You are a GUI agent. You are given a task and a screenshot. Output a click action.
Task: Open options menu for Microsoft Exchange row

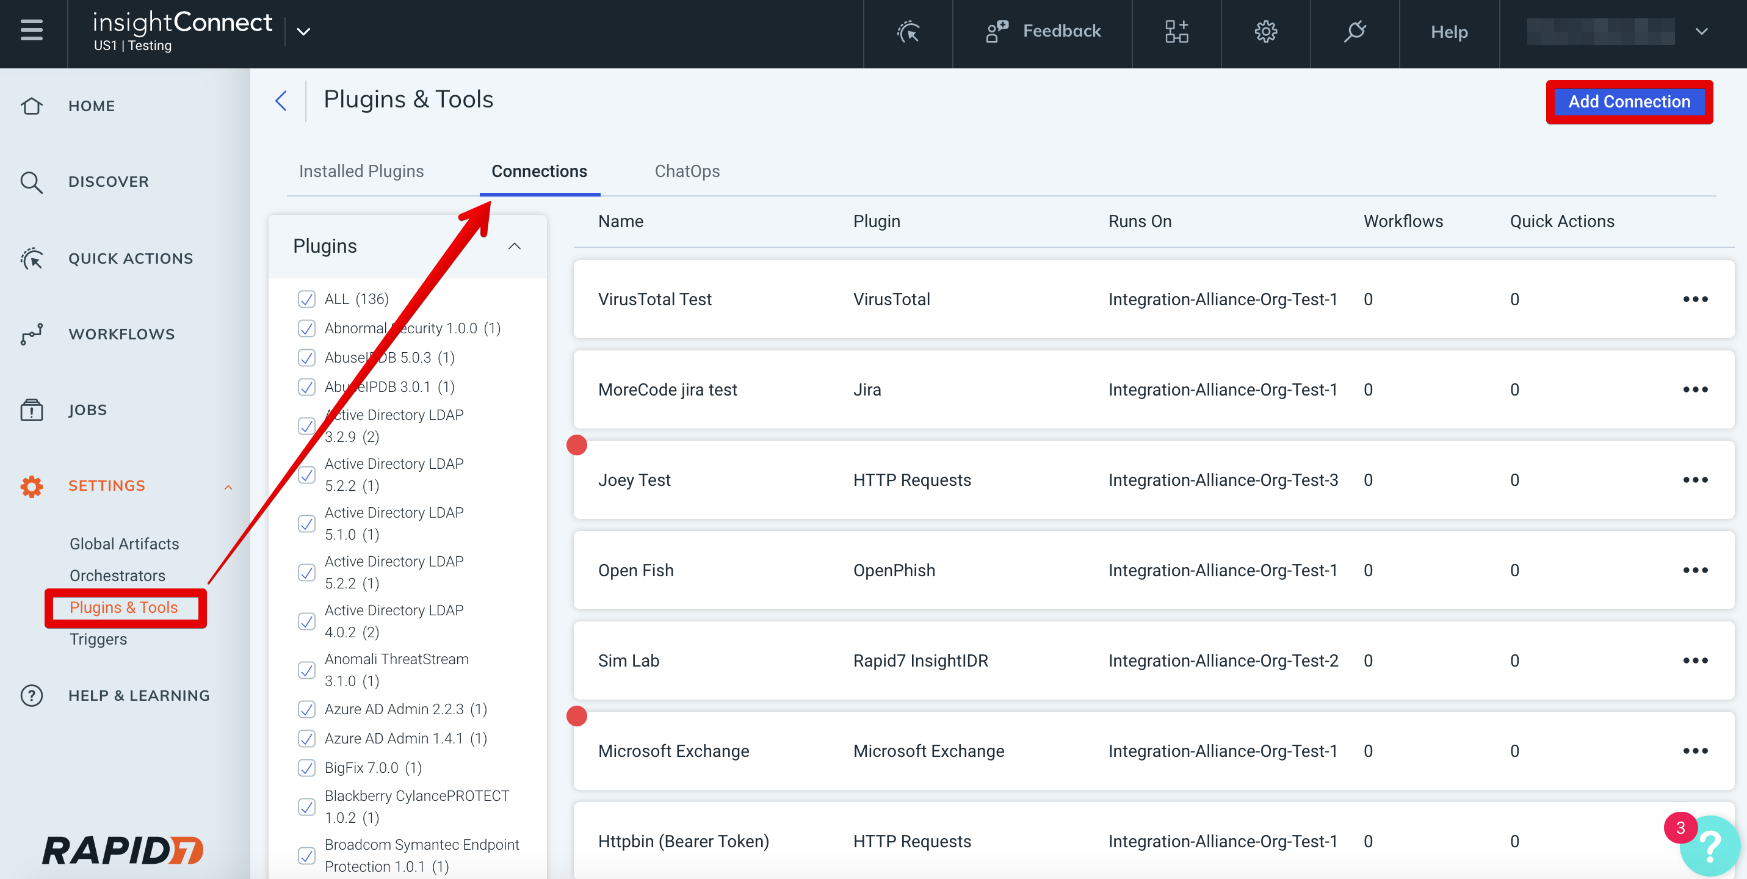pos(1695,750)
